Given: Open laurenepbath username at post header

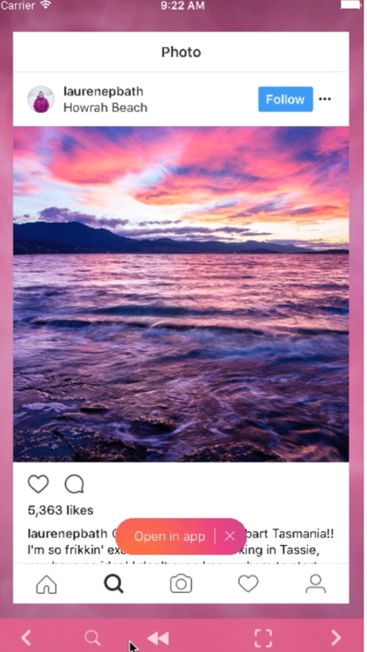Looking at the screenshot, I should point(103,91).
